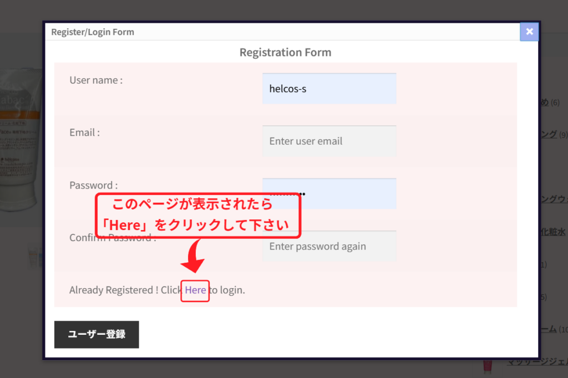
Task: Click the "Already Registered ! Click" text
Action: point(125,290)
